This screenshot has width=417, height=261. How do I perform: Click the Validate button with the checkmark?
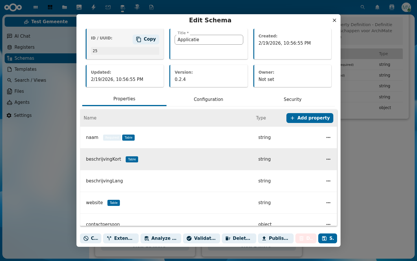coord(201,238)
